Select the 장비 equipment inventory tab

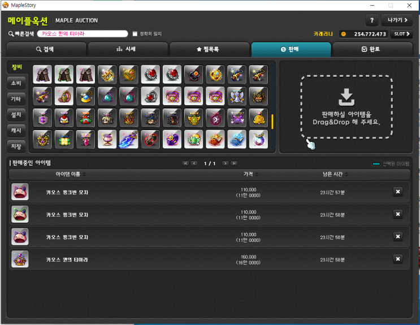[x=16, y=67]
